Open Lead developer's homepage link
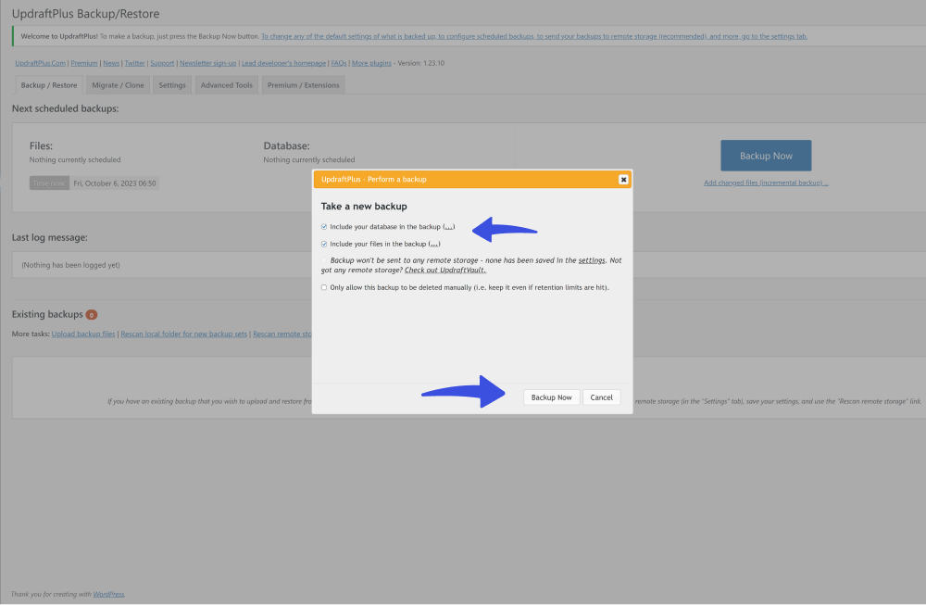Image resolution: width=926 pixels, height=605 pixels. [x=283, y=63]
